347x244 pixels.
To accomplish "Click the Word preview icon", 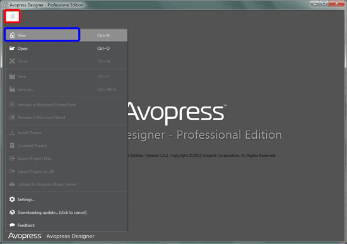I will pos(12,117).
